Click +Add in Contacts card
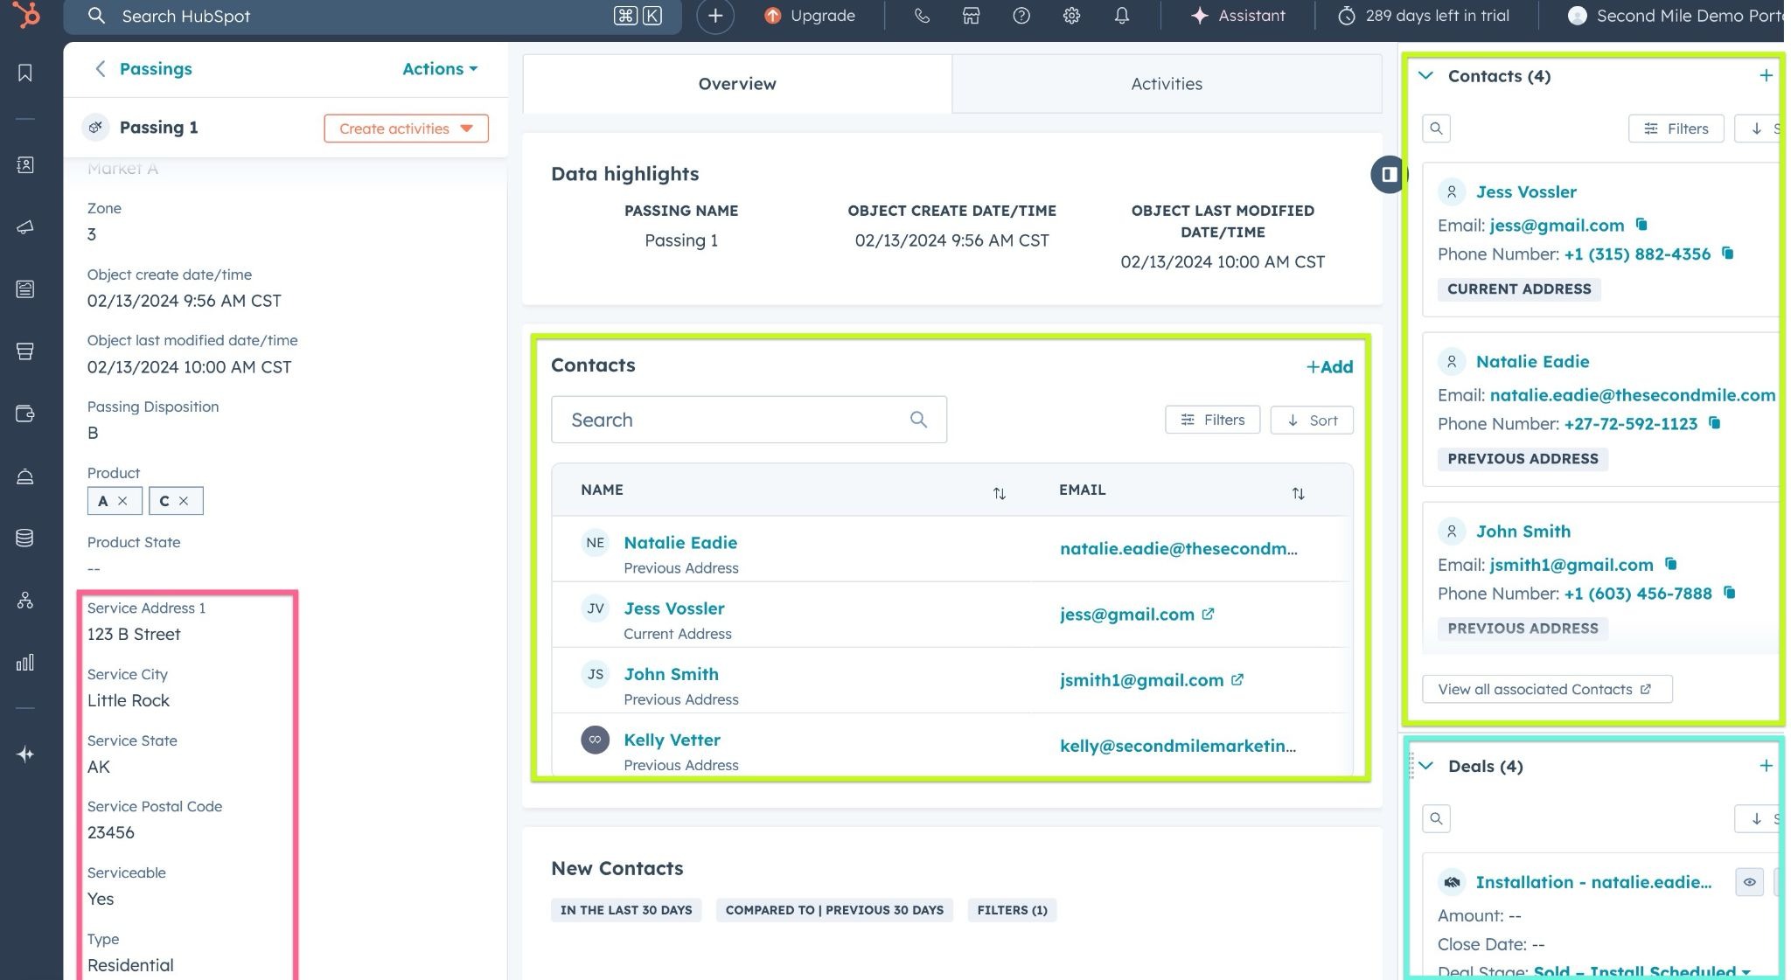Screen dimensions: 1791x980 [x=1329, y=366]
